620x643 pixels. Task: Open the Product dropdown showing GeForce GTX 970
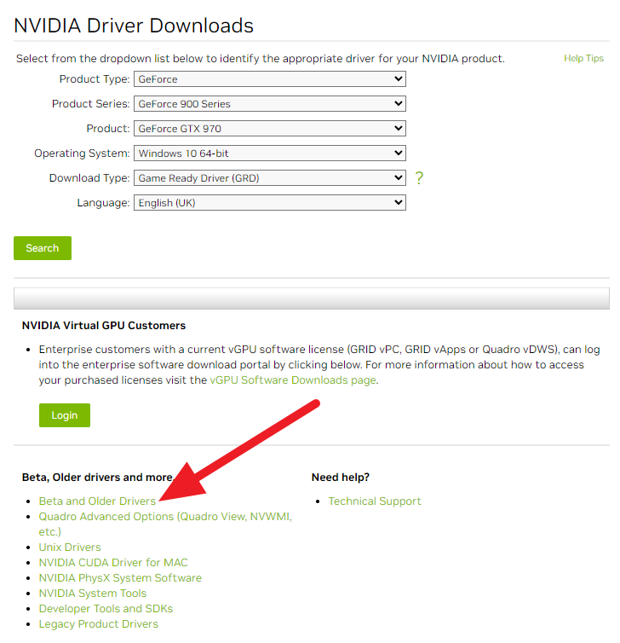click(269, 129)
